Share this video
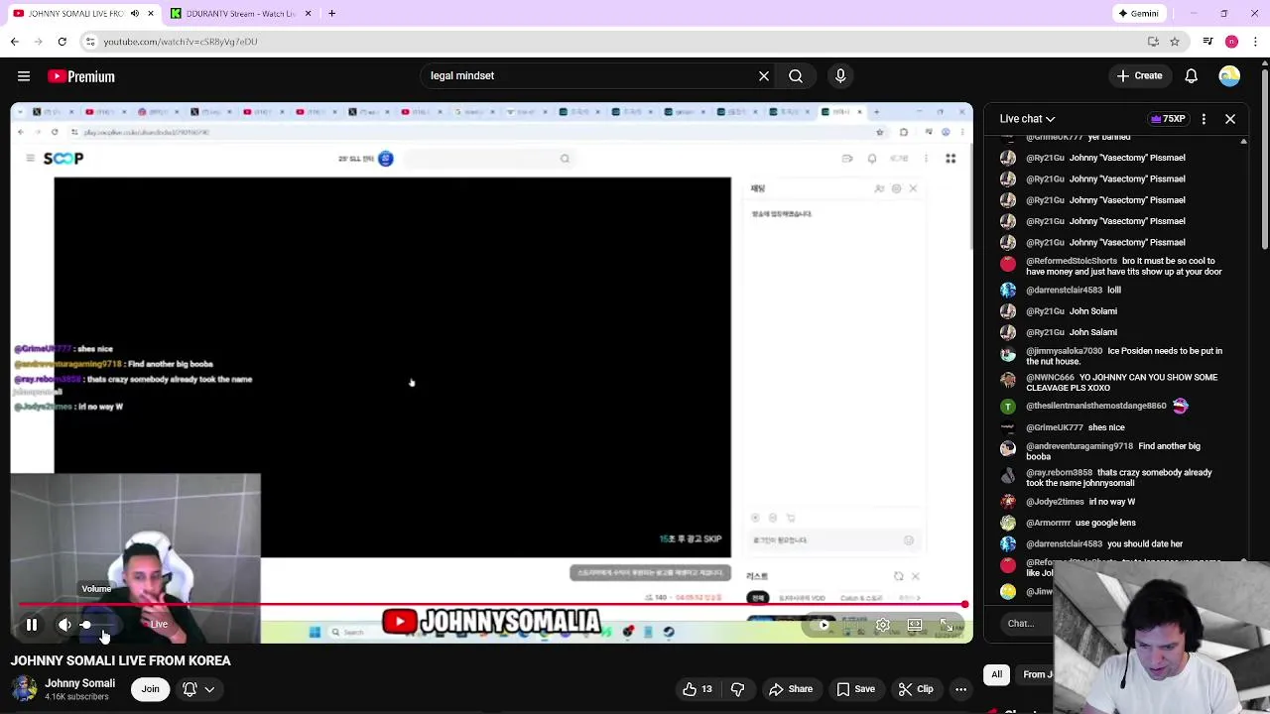The width and height of the screenshot is (1270, 714). coord(791,689)
